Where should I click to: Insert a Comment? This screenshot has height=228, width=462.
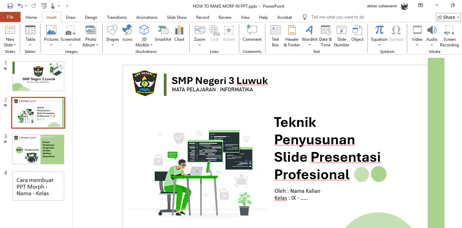[252, 34]
